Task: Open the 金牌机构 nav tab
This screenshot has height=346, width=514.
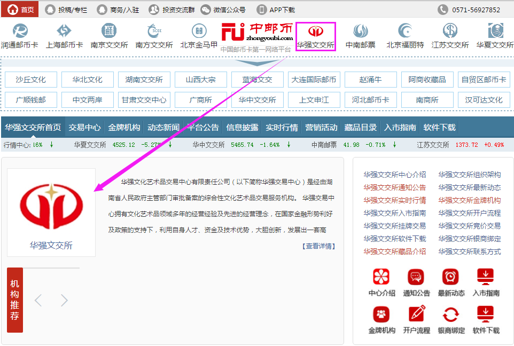Action: [x=124, y=128]
